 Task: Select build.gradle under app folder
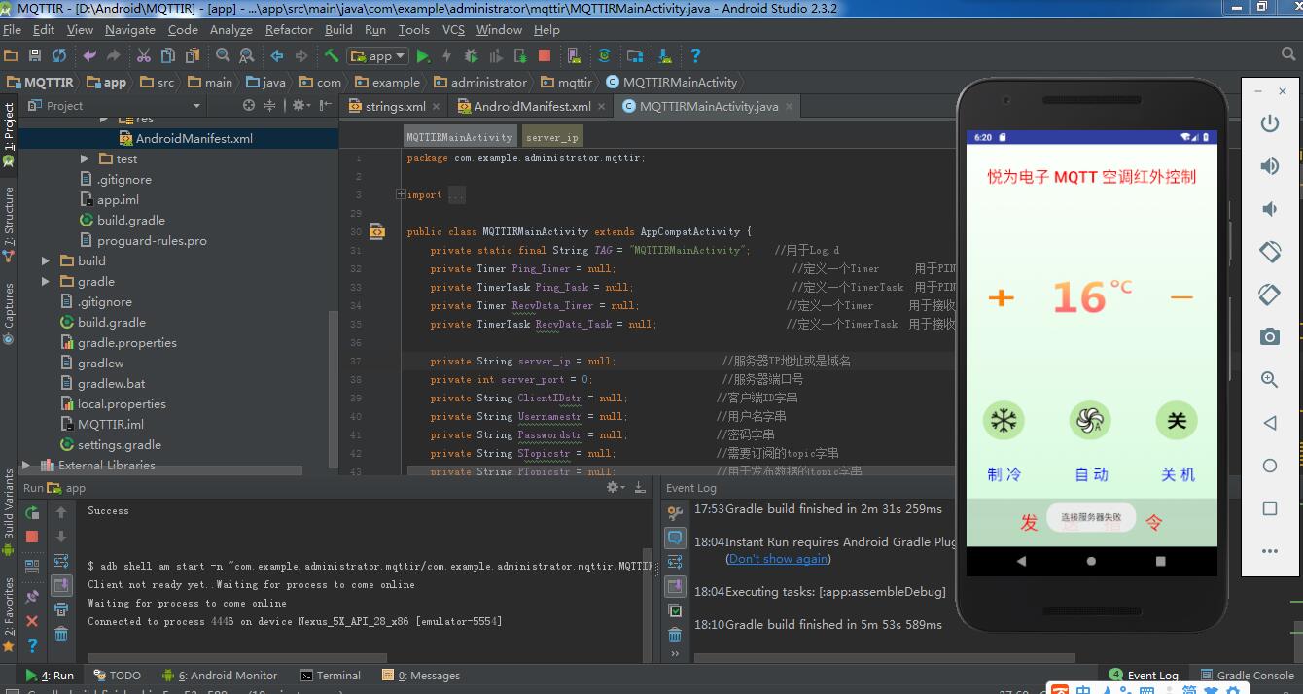pyautogui.click(x=131, y=220)
